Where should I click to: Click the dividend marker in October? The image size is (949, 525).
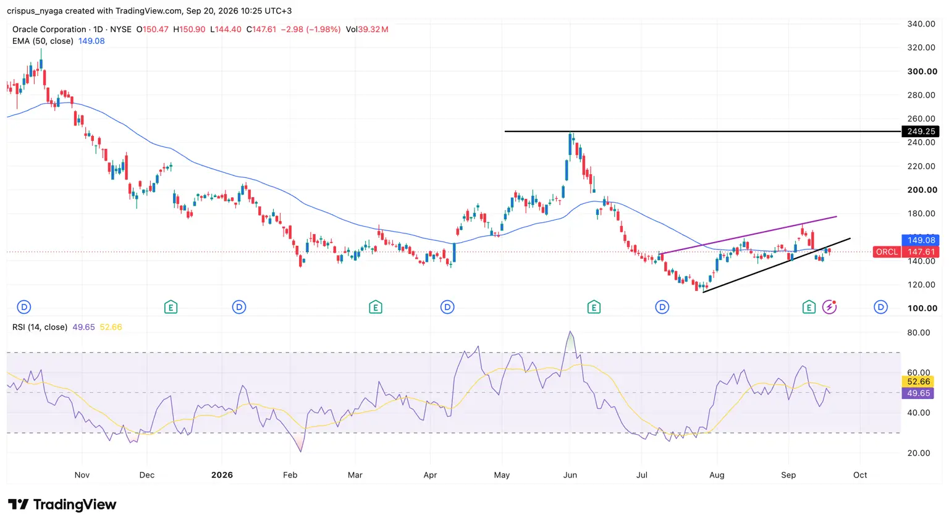[881, 307]
